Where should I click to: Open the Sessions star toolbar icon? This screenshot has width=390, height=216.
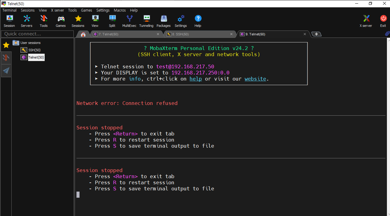tap(78, 21)
